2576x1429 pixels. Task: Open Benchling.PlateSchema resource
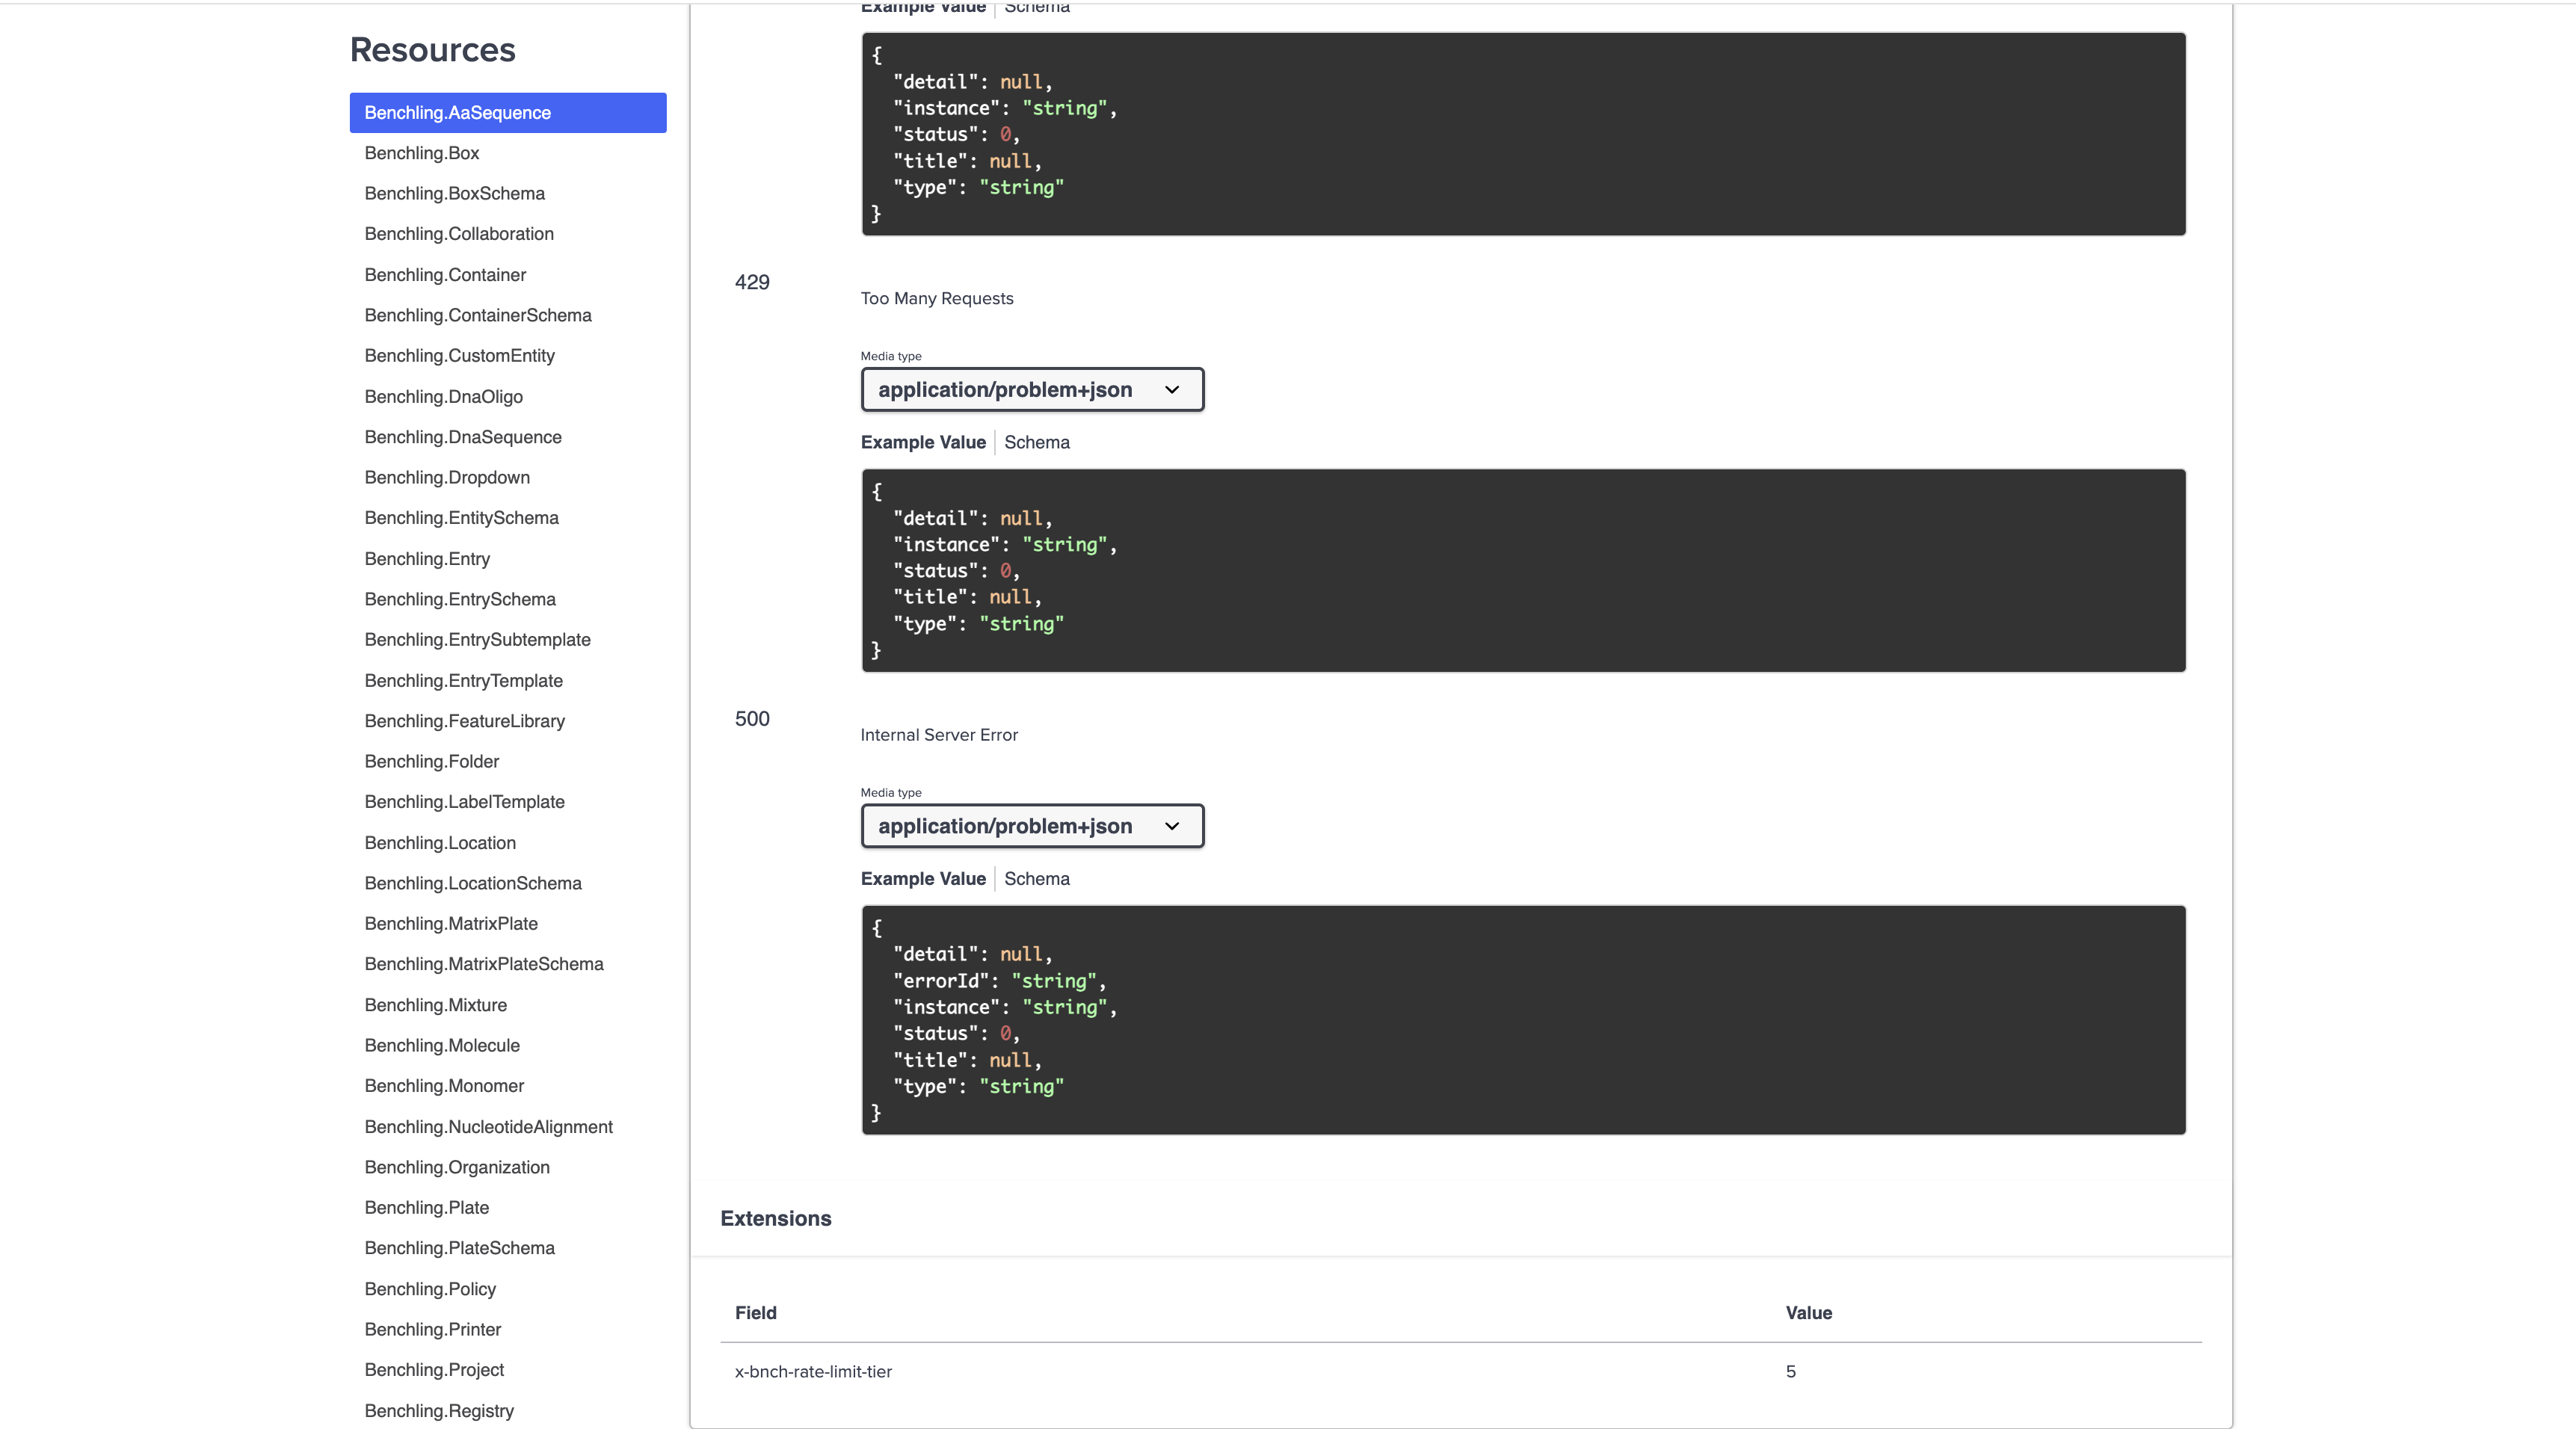460,1248
